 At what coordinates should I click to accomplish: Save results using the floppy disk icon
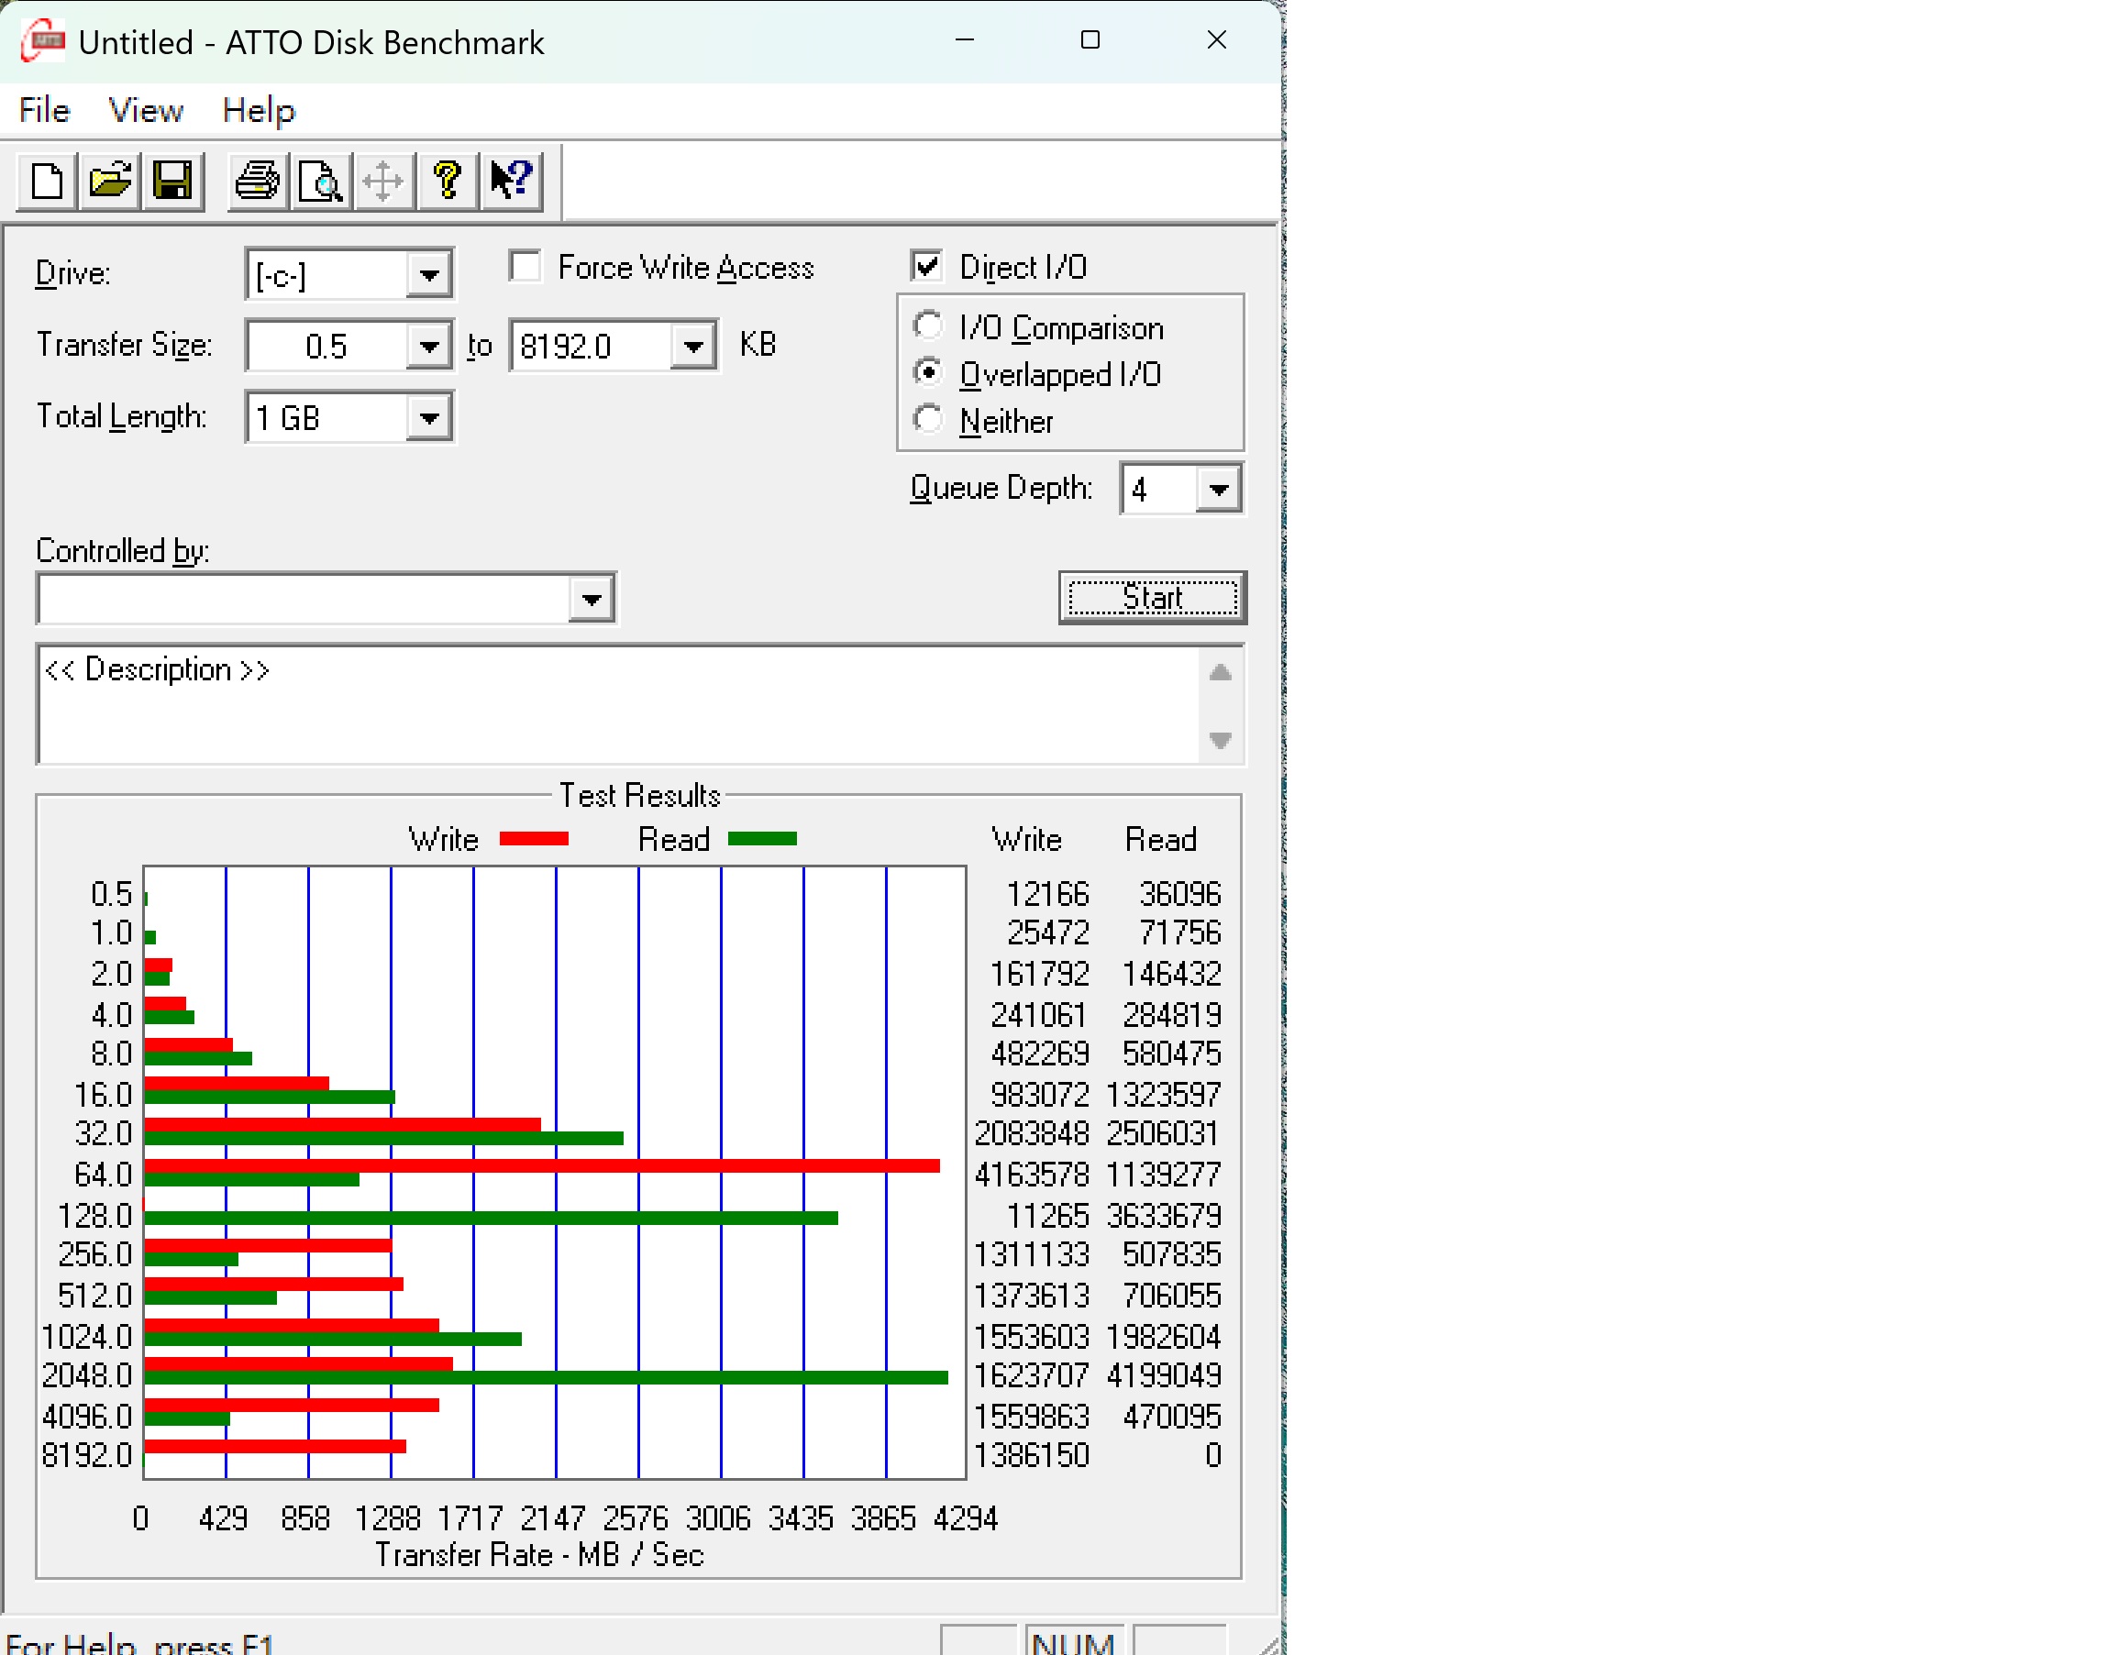(x=172, y=182)
